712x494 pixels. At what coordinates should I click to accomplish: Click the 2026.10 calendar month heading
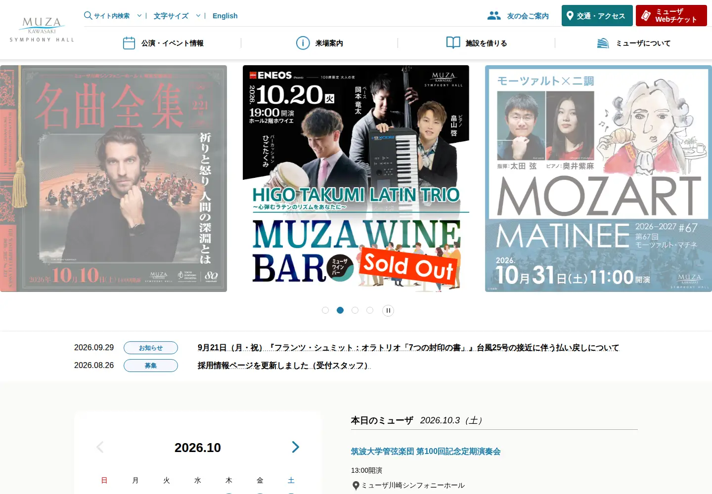198,448
